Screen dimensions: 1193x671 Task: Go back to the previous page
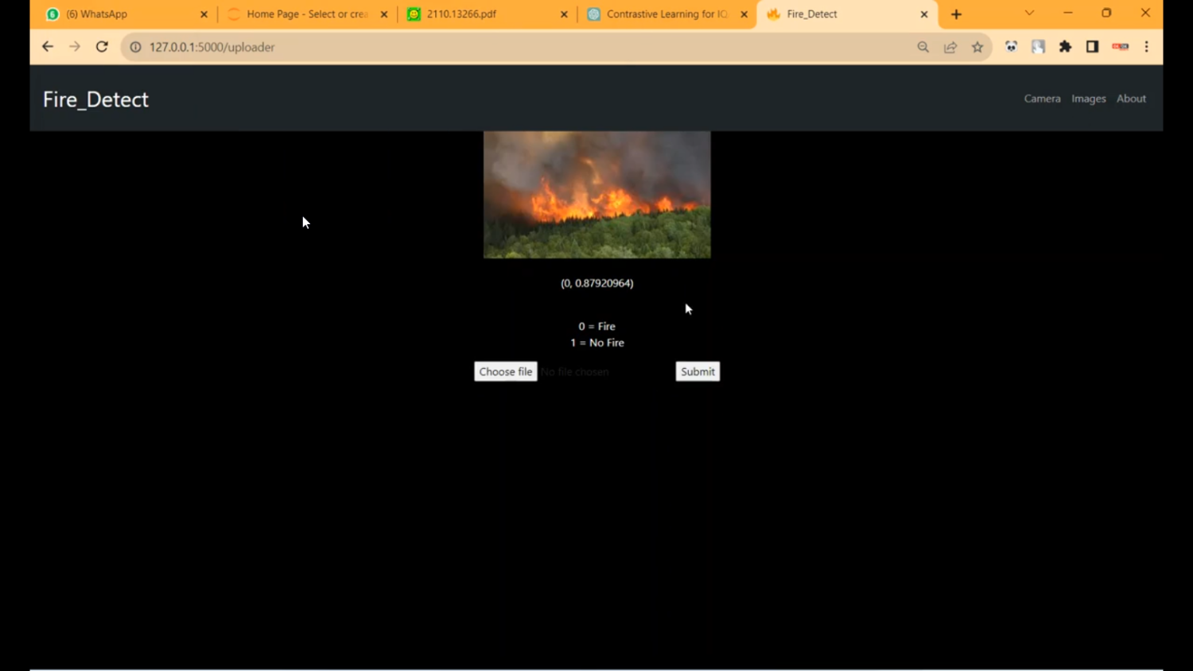pos(48,47)
